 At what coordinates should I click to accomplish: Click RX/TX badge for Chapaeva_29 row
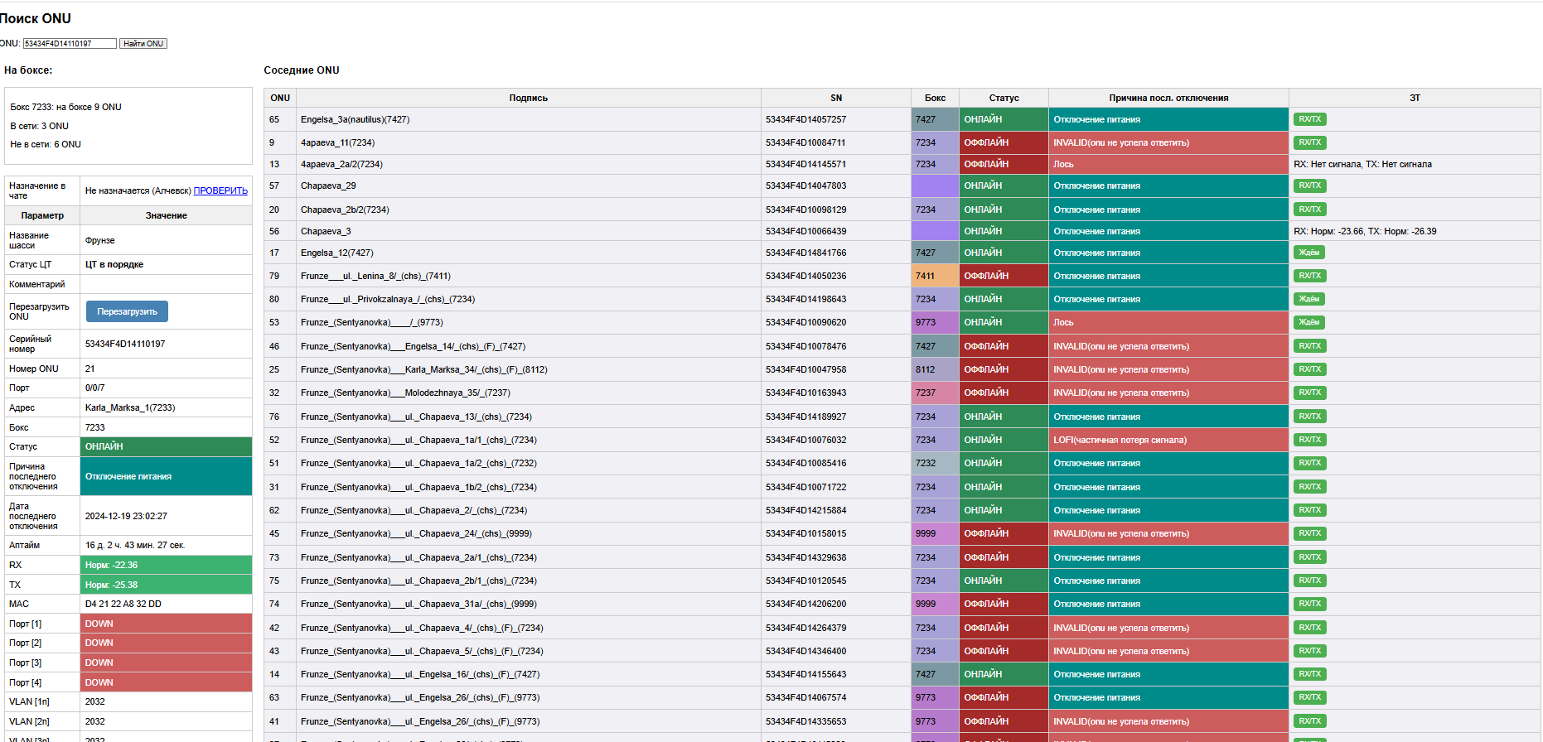tap(1310, 185)
